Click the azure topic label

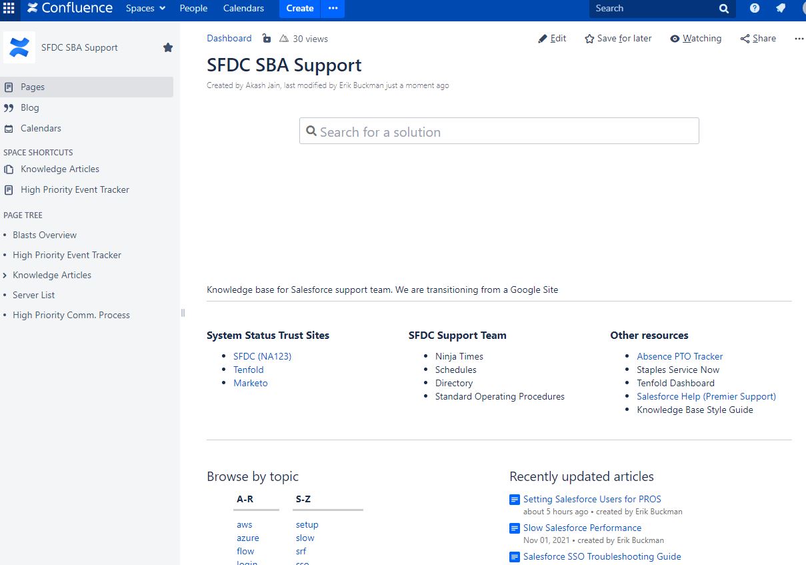248,538
